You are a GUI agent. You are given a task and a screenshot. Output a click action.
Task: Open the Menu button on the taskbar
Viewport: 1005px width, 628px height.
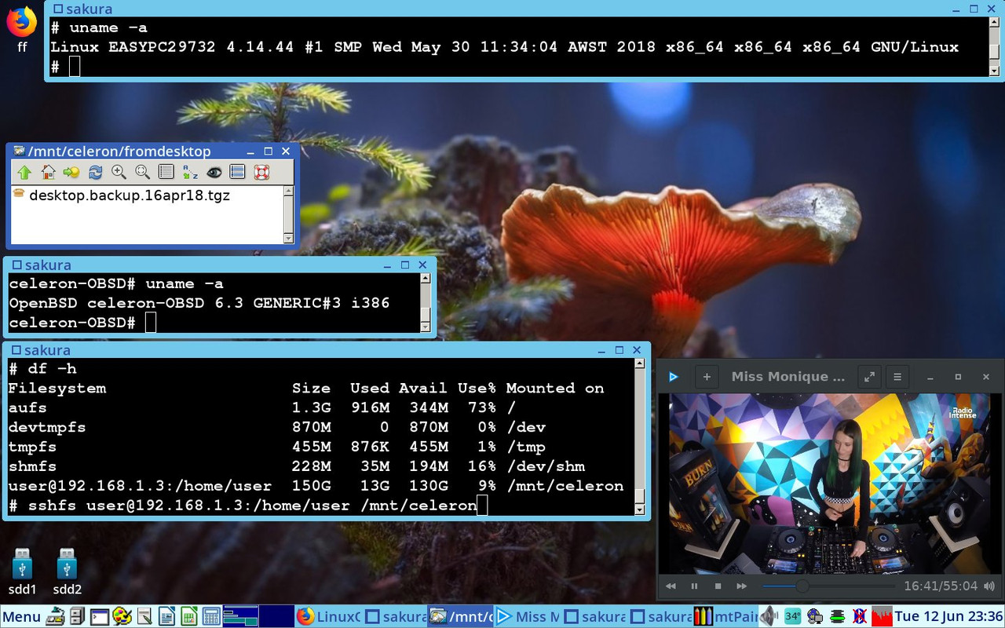[x=22, y=617]
